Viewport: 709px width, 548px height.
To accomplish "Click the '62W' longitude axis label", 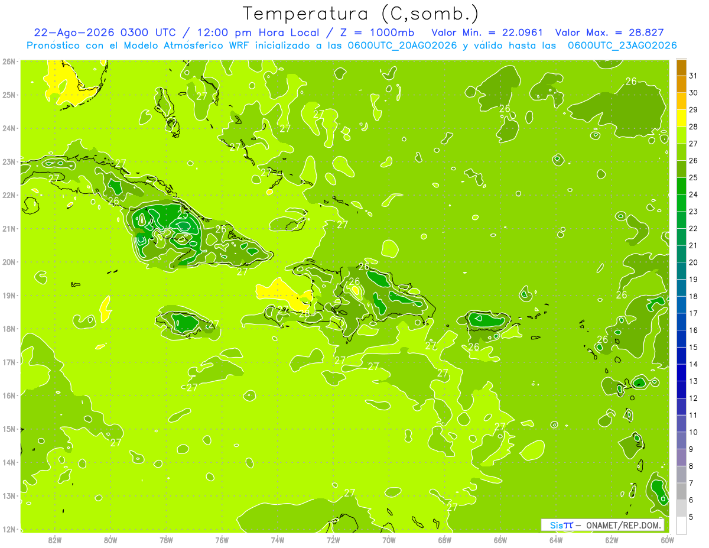I will click(x=612, y=540).
